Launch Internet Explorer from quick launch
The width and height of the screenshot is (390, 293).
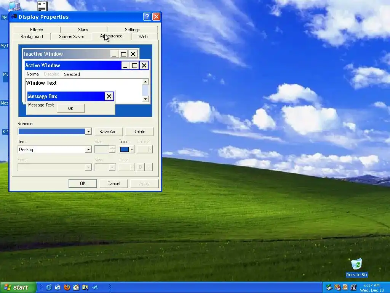tap(48, 287)
